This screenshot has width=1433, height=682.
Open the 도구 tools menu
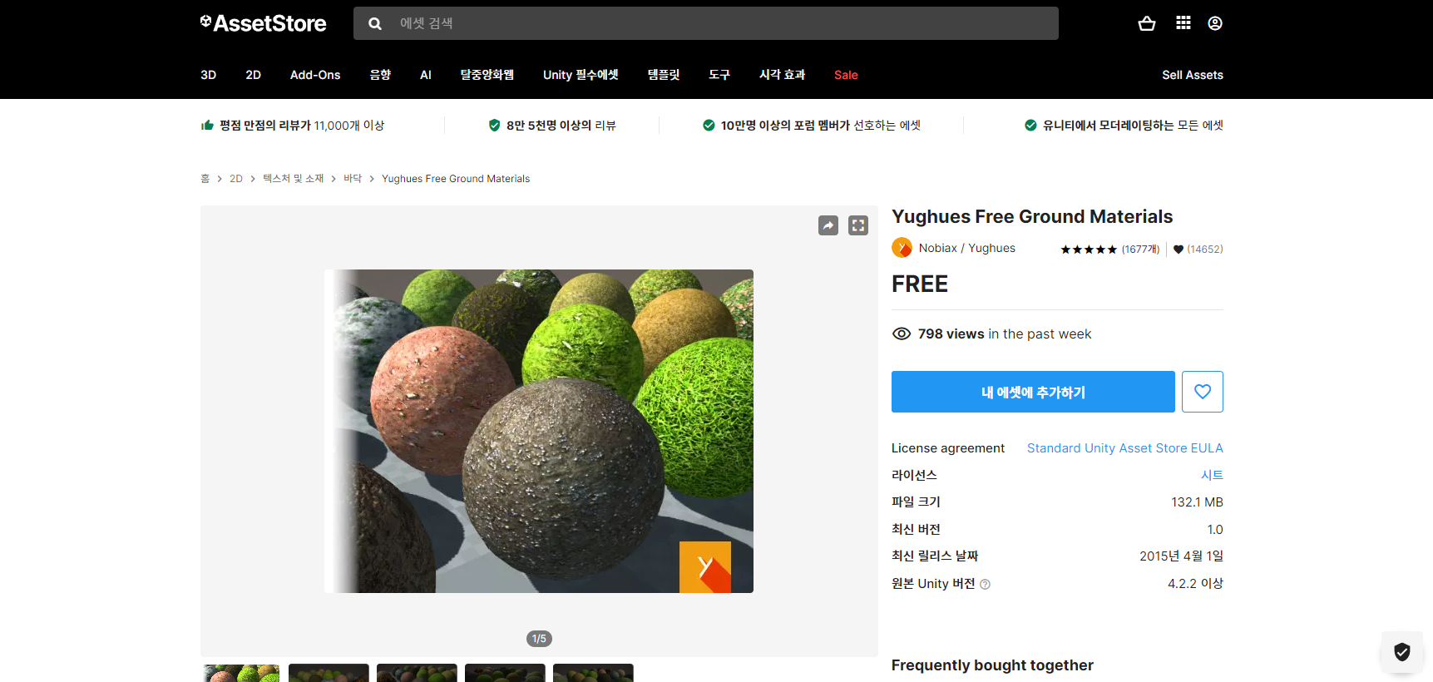(719, 75)
